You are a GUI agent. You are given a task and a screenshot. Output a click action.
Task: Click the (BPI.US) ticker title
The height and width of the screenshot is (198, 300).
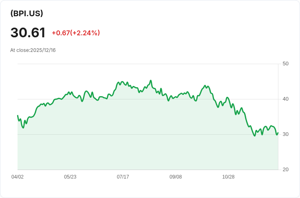(27, 13)
